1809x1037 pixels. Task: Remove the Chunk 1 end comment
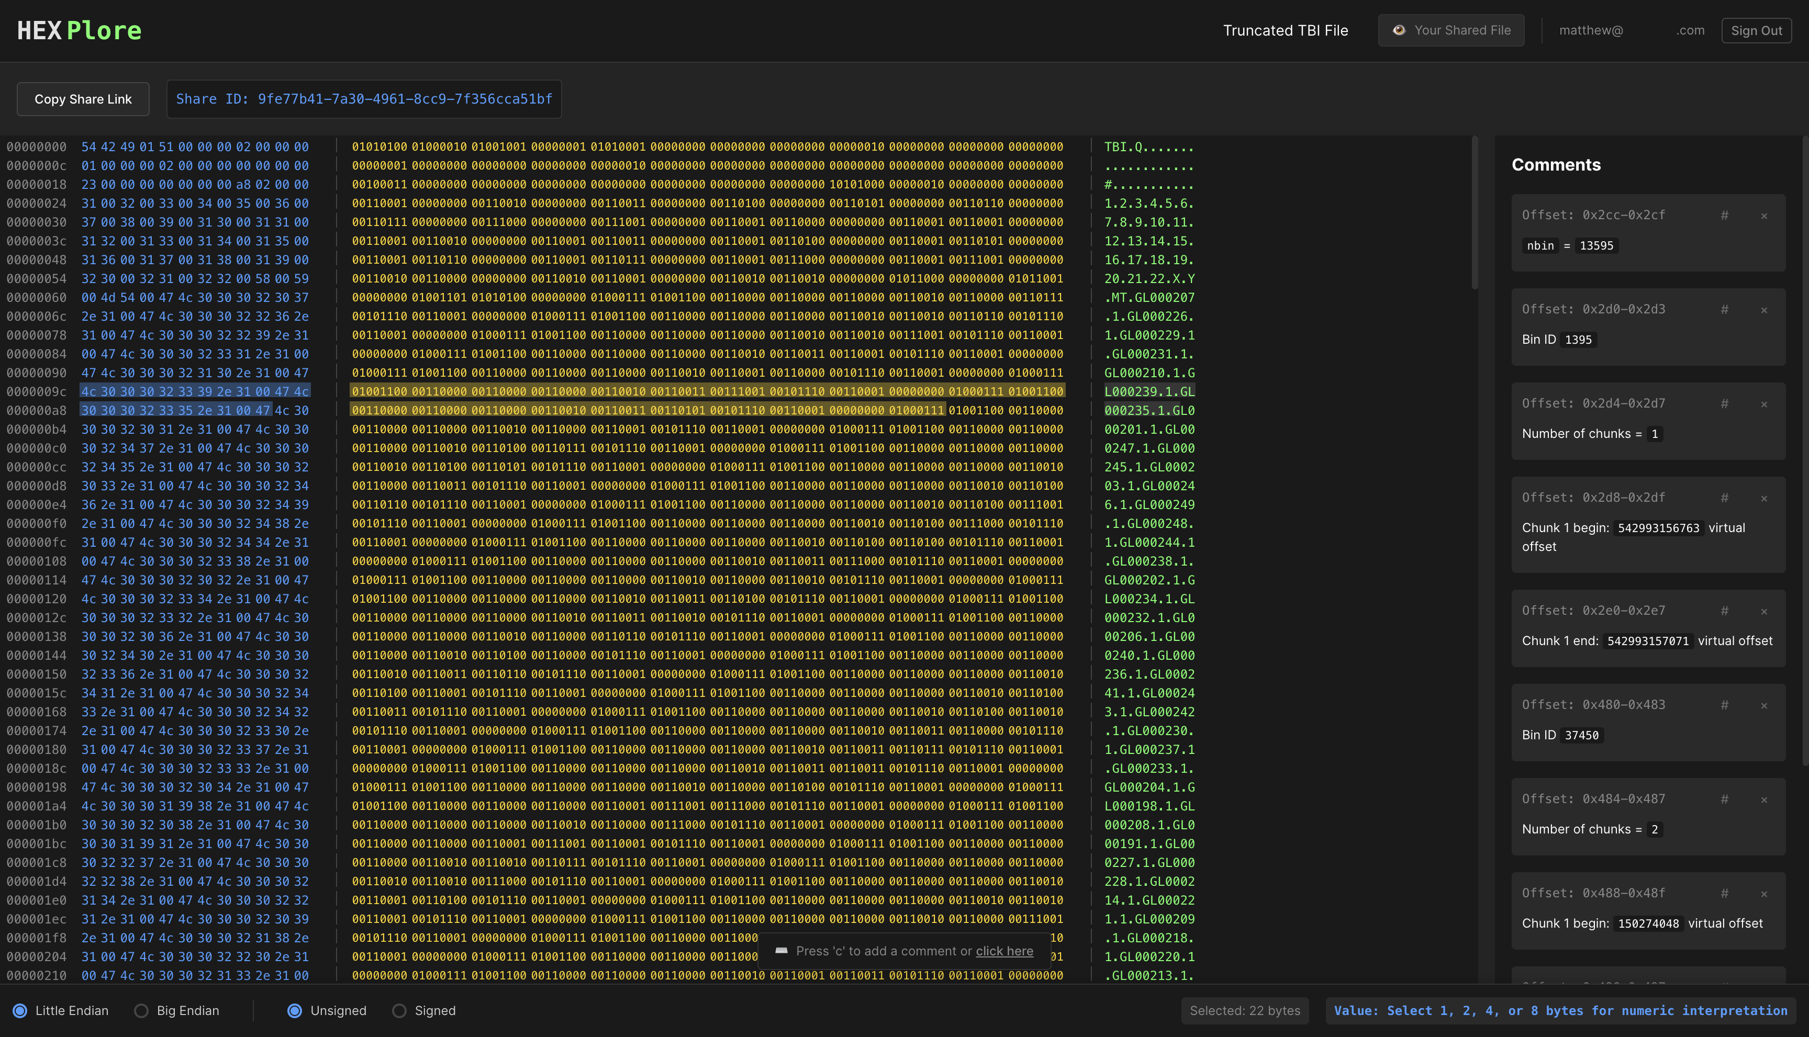coord(1764,611)
